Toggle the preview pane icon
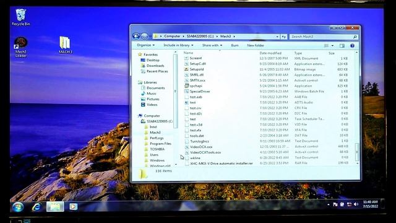 click(342, 45)
